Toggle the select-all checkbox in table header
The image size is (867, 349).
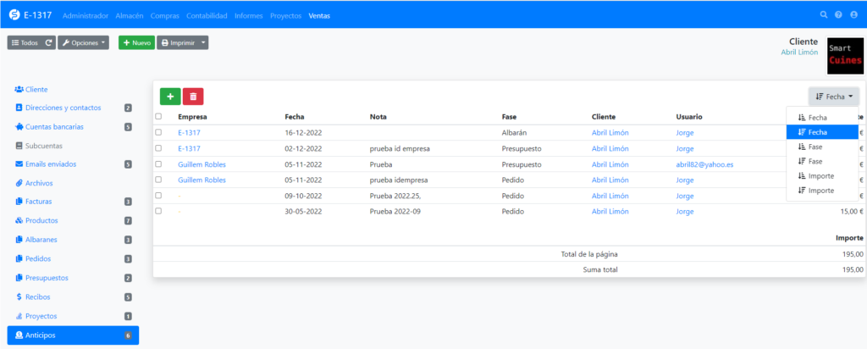[x=158, y=117]
